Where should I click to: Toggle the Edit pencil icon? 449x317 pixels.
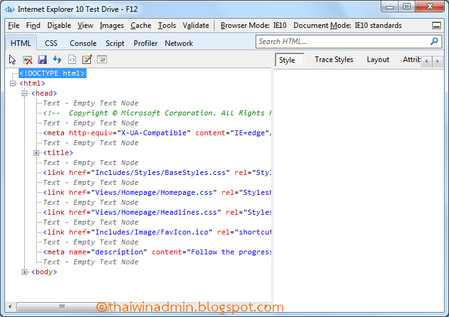(x=87, y=60)
